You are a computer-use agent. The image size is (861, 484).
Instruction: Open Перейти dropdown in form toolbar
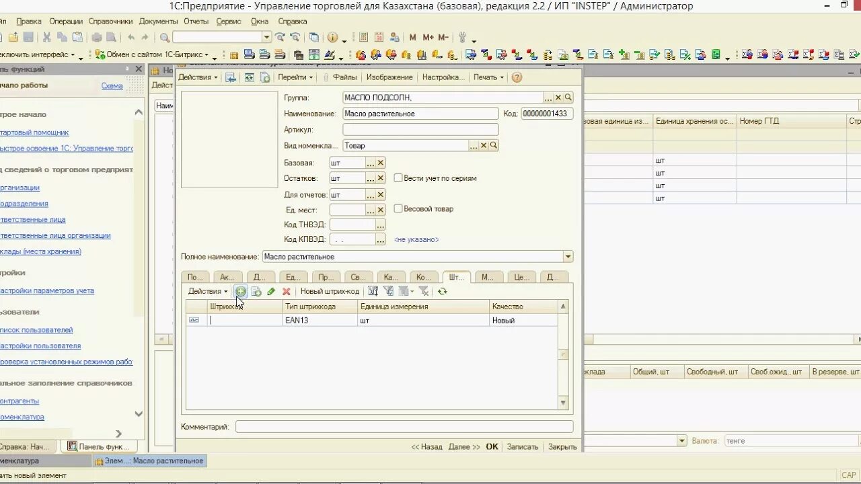click(x=295, y=77)
